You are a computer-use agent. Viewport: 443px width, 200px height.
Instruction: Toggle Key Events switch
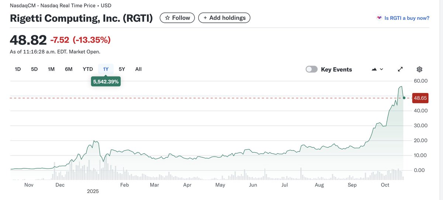[312, 69]
